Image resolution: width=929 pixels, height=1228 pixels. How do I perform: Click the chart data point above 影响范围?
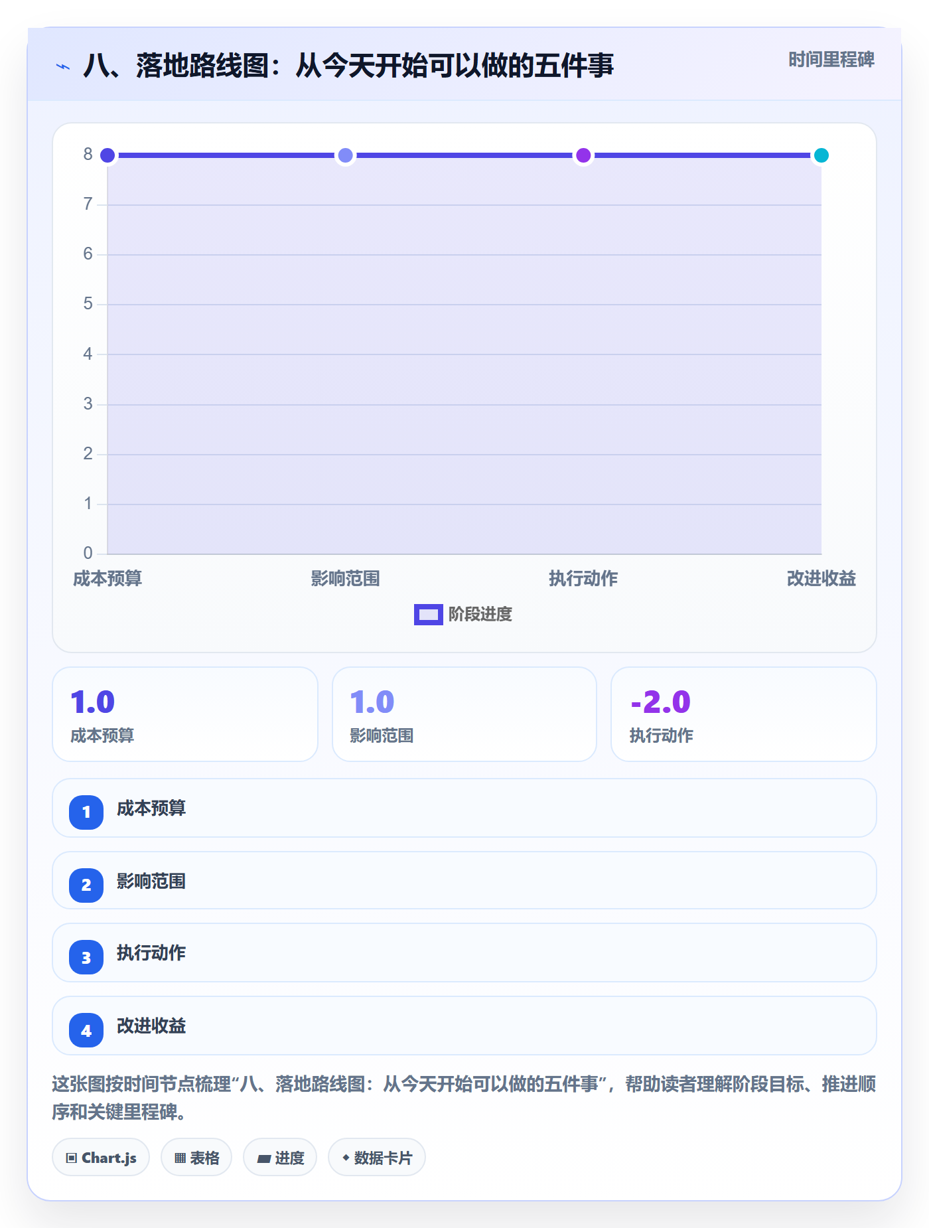point(346,155)
